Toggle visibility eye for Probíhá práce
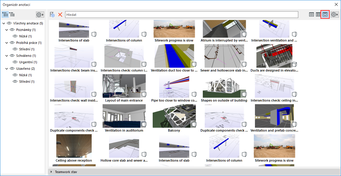The width and height of the screenshot is (341, 176). coord(12,43)
